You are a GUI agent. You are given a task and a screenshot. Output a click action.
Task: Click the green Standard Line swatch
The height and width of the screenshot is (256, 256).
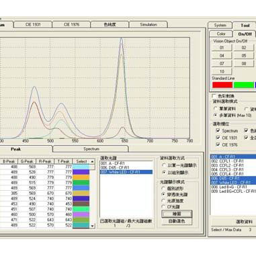pos(244,85)
